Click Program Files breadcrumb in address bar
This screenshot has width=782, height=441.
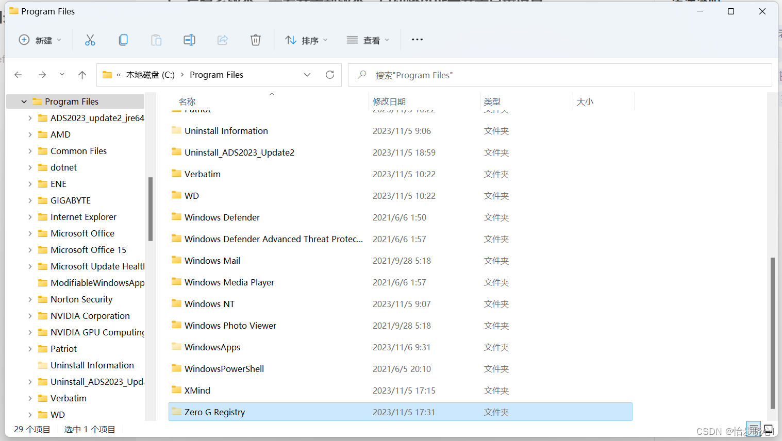tap(217, 75)
